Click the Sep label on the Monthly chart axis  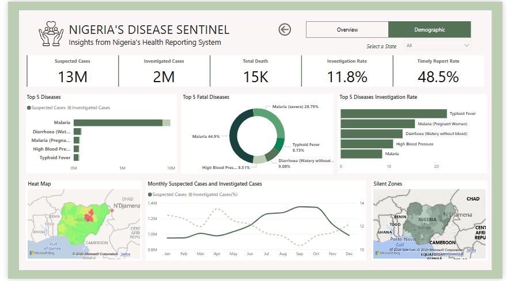300,254
